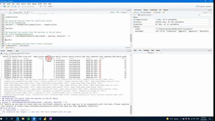Screen dimensions: 215x121
Task: View the competitions data table icon
Action: (210, 19)
